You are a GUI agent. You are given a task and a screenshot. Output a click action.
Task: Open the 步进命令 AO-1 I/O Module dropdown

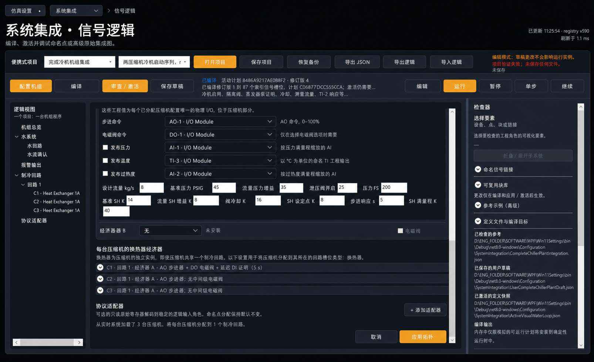(x=220, y=122)
